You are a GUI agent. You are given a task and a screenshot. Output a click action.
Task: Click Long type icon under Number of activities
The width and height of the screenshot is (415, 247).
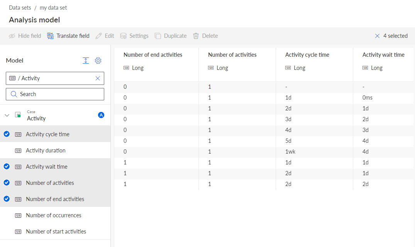click(211, 68)
